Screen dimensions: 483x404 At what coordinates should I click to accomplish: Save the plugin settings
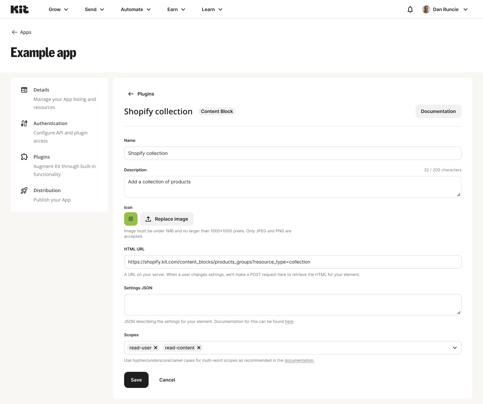(x=136, y=380)
